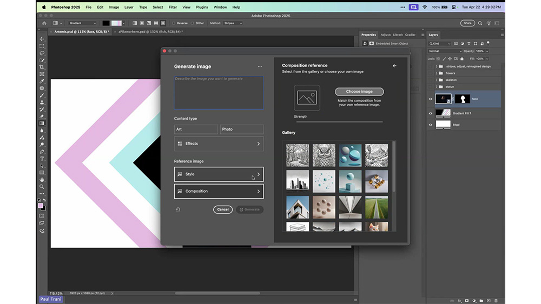Viewport: 541px width, 304px height.
Task: Click back arrow in Composition reference panel
Action: click(394, 66)
